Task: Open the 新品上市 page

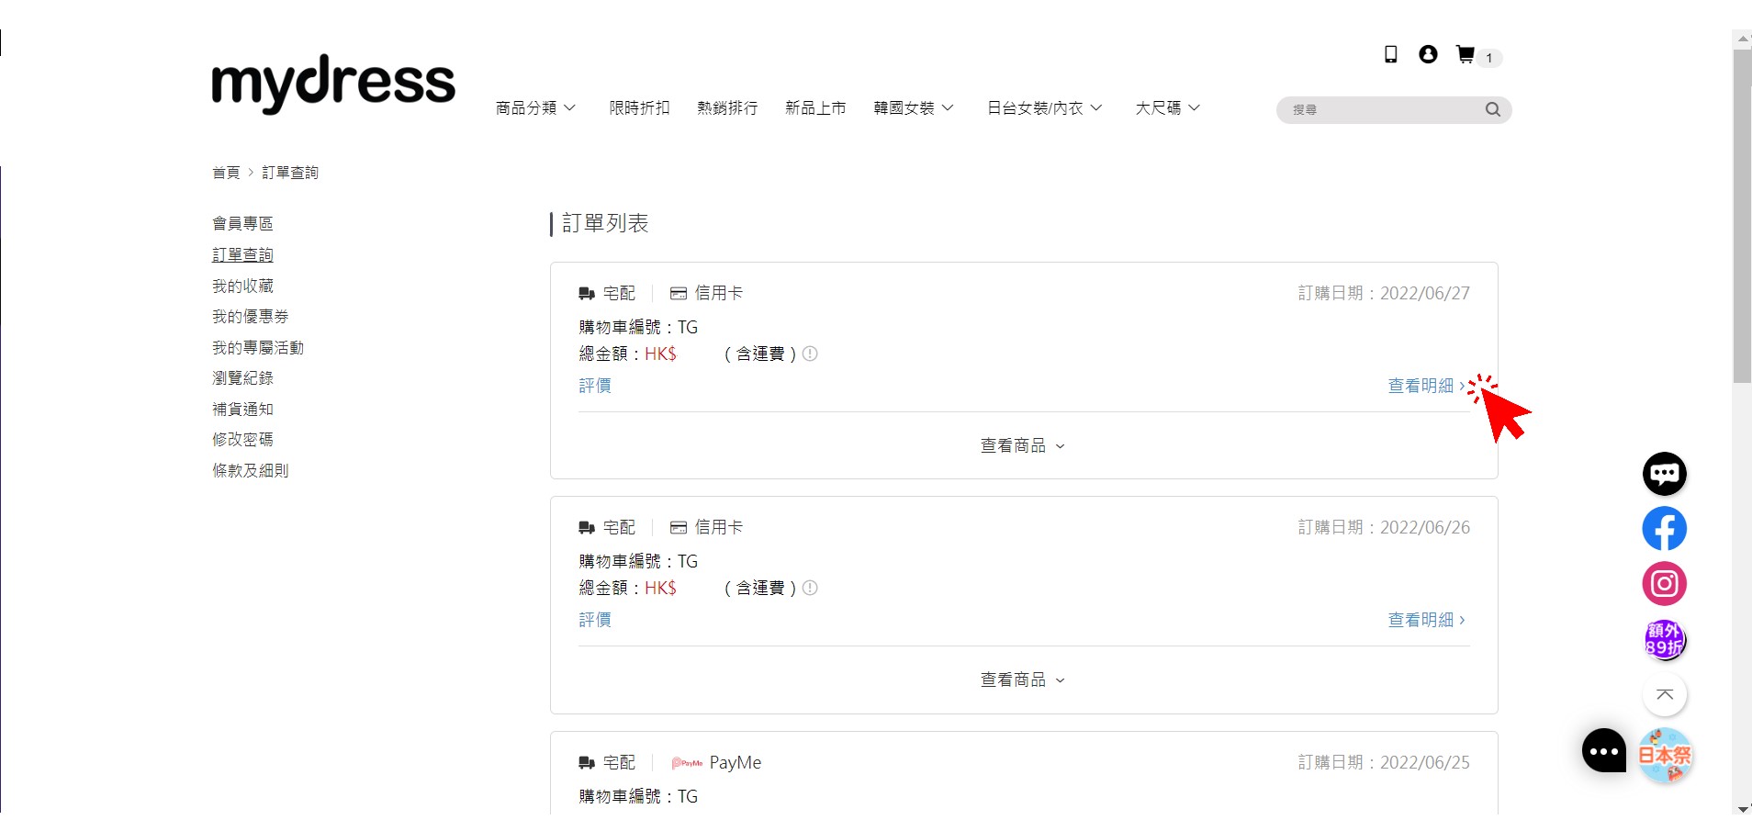Action: [815, 108]
